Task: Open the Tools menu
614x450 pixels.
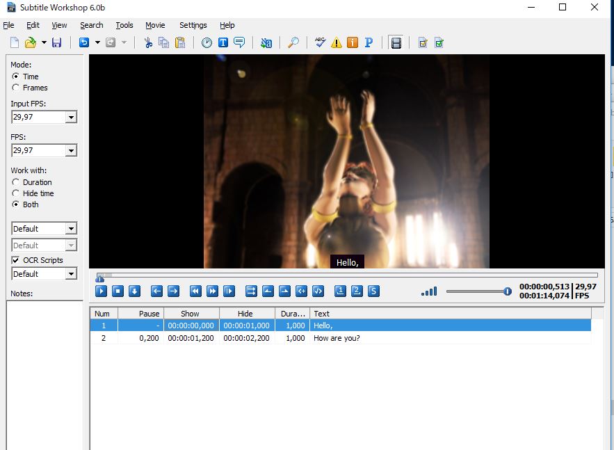Action: pyautogui.click(x=124, y=25)
